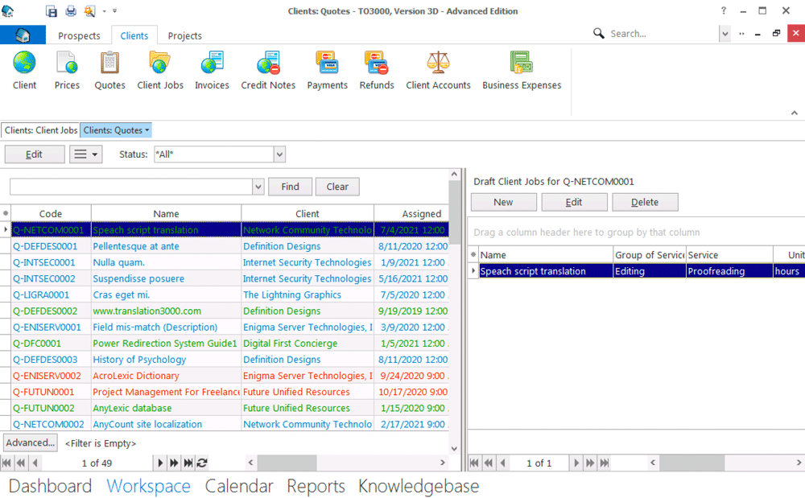Jump to the last record in the draft jobs navigator
The width and height of the screenshot is (805, 498).
click(605, 463)
